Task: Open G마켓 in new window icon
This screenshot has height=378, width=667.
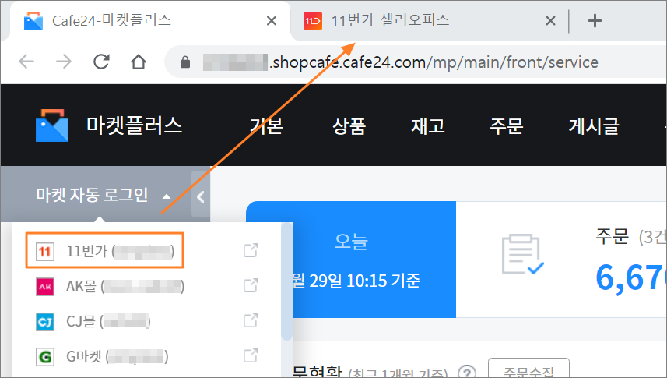Action: (x=251, y=355)
